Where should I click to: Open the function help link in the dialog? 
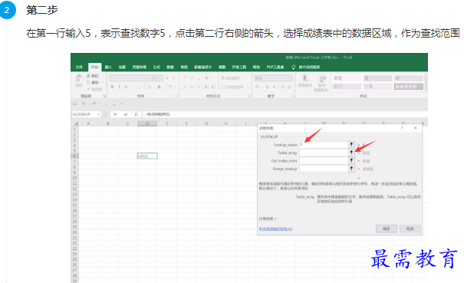(x=275, y=229)
